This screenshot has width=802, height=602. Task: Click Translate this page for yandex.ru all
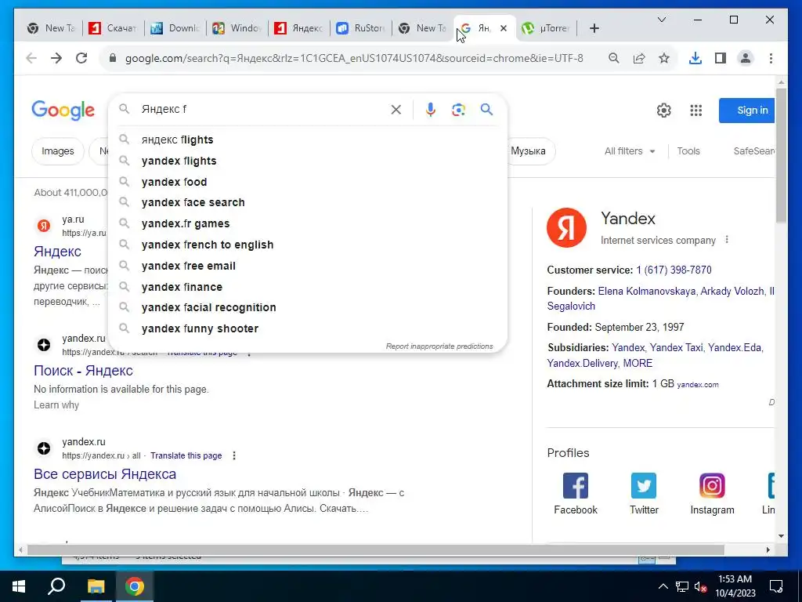pyautogui.click(x=186, y=455)
